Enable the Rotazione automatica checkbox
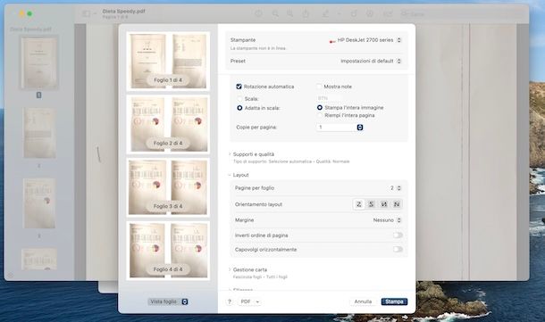The width and height of the screenshot is (545, 322). tap(239, 87)
